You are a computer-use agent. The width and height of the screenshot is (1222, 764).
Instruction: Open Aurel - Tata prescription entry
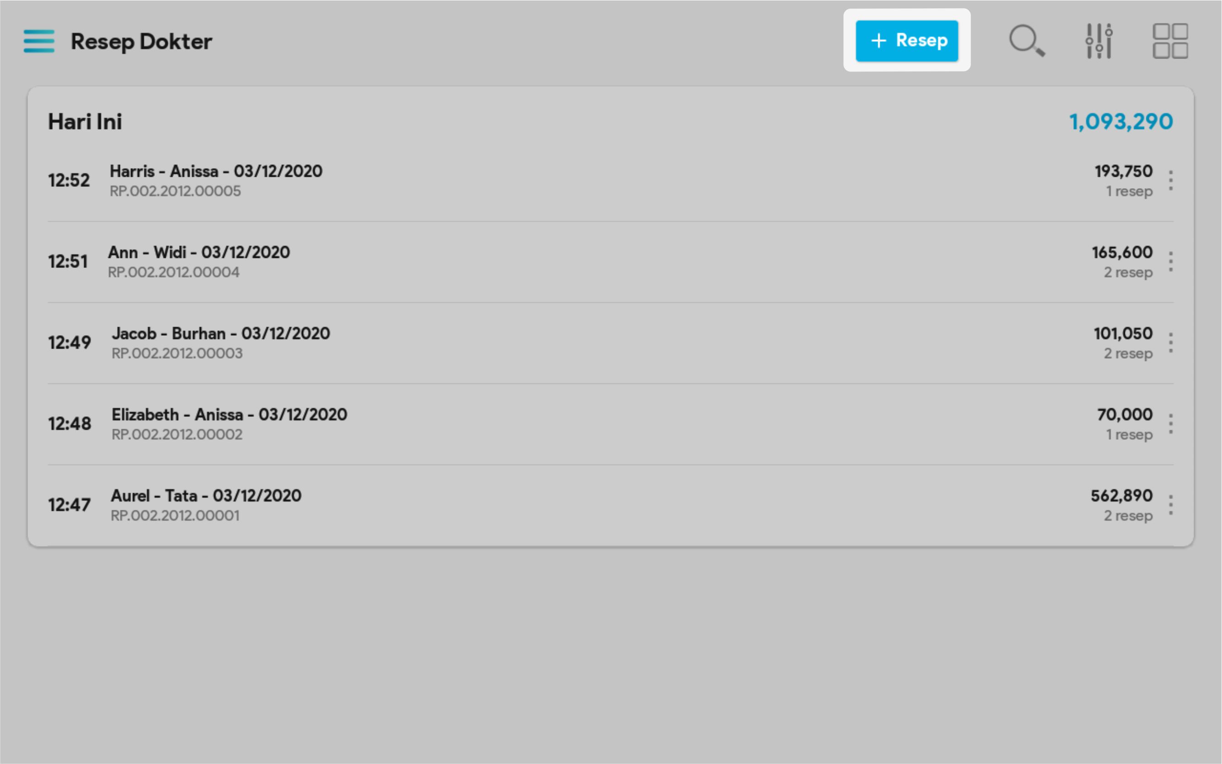206,496
